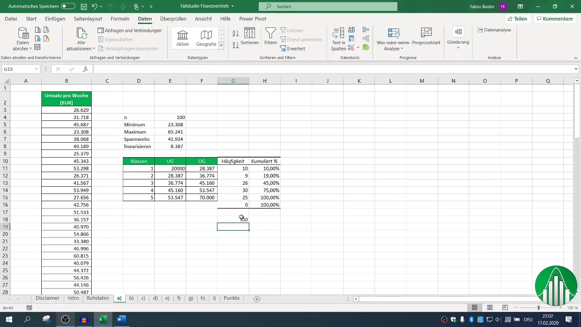Image resolution: width=581 pixels, height=327 pixels.
Task: Select the Kumuliert % header cell
Action: point(264,161)
